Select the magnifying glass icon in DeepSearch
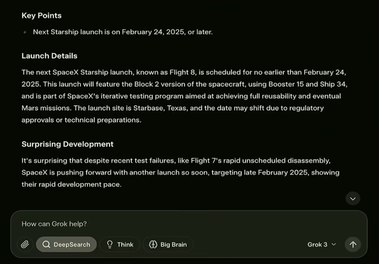379x264 pixels. (x=47, y=244)
